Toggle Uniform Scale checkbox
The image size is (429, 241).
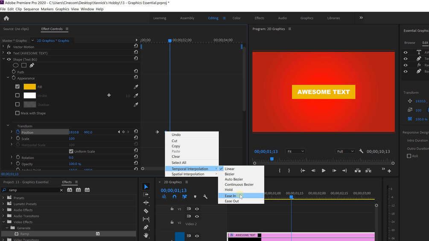(x=71, y=151)
